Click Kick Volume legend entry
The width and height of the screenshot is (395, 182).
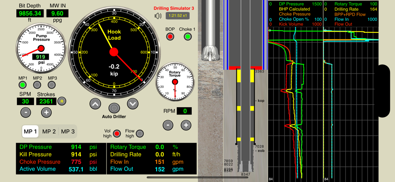coord(291,24)
